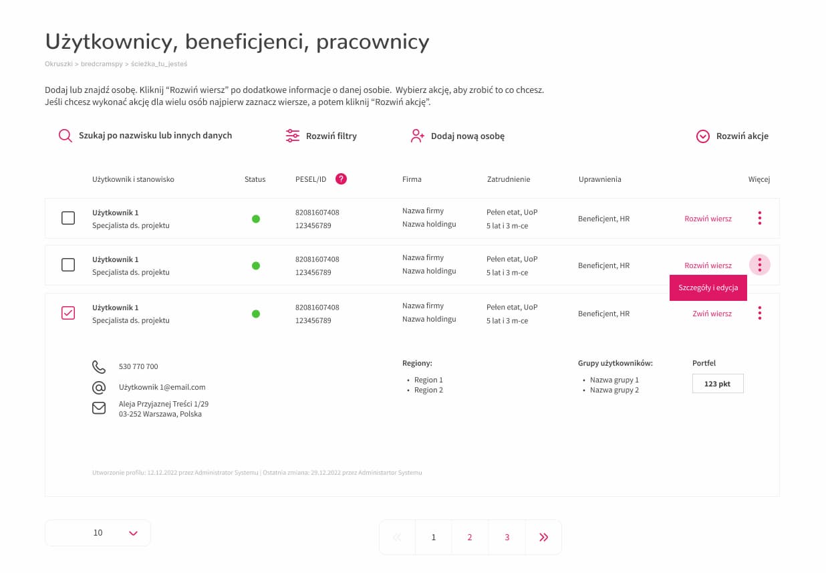826x573 pixels.
Task: Tick the checkbox in the second user row
Action: pos(68,265)
